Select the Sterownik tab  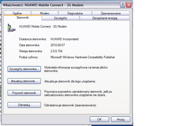23,18
